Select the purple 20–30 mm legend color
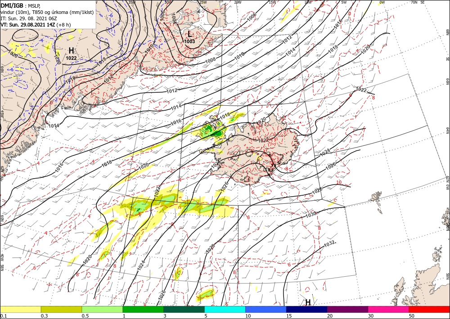The image size is (450, 319). point(347,309)
